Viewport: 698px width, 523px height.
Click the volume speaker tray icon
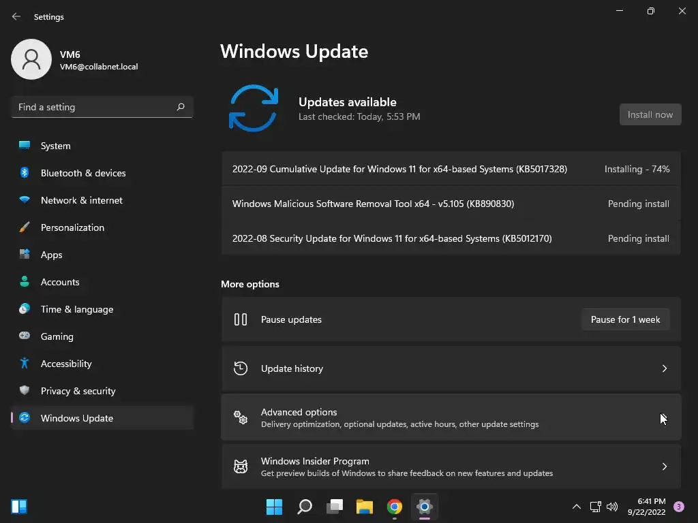coord(613,507)
